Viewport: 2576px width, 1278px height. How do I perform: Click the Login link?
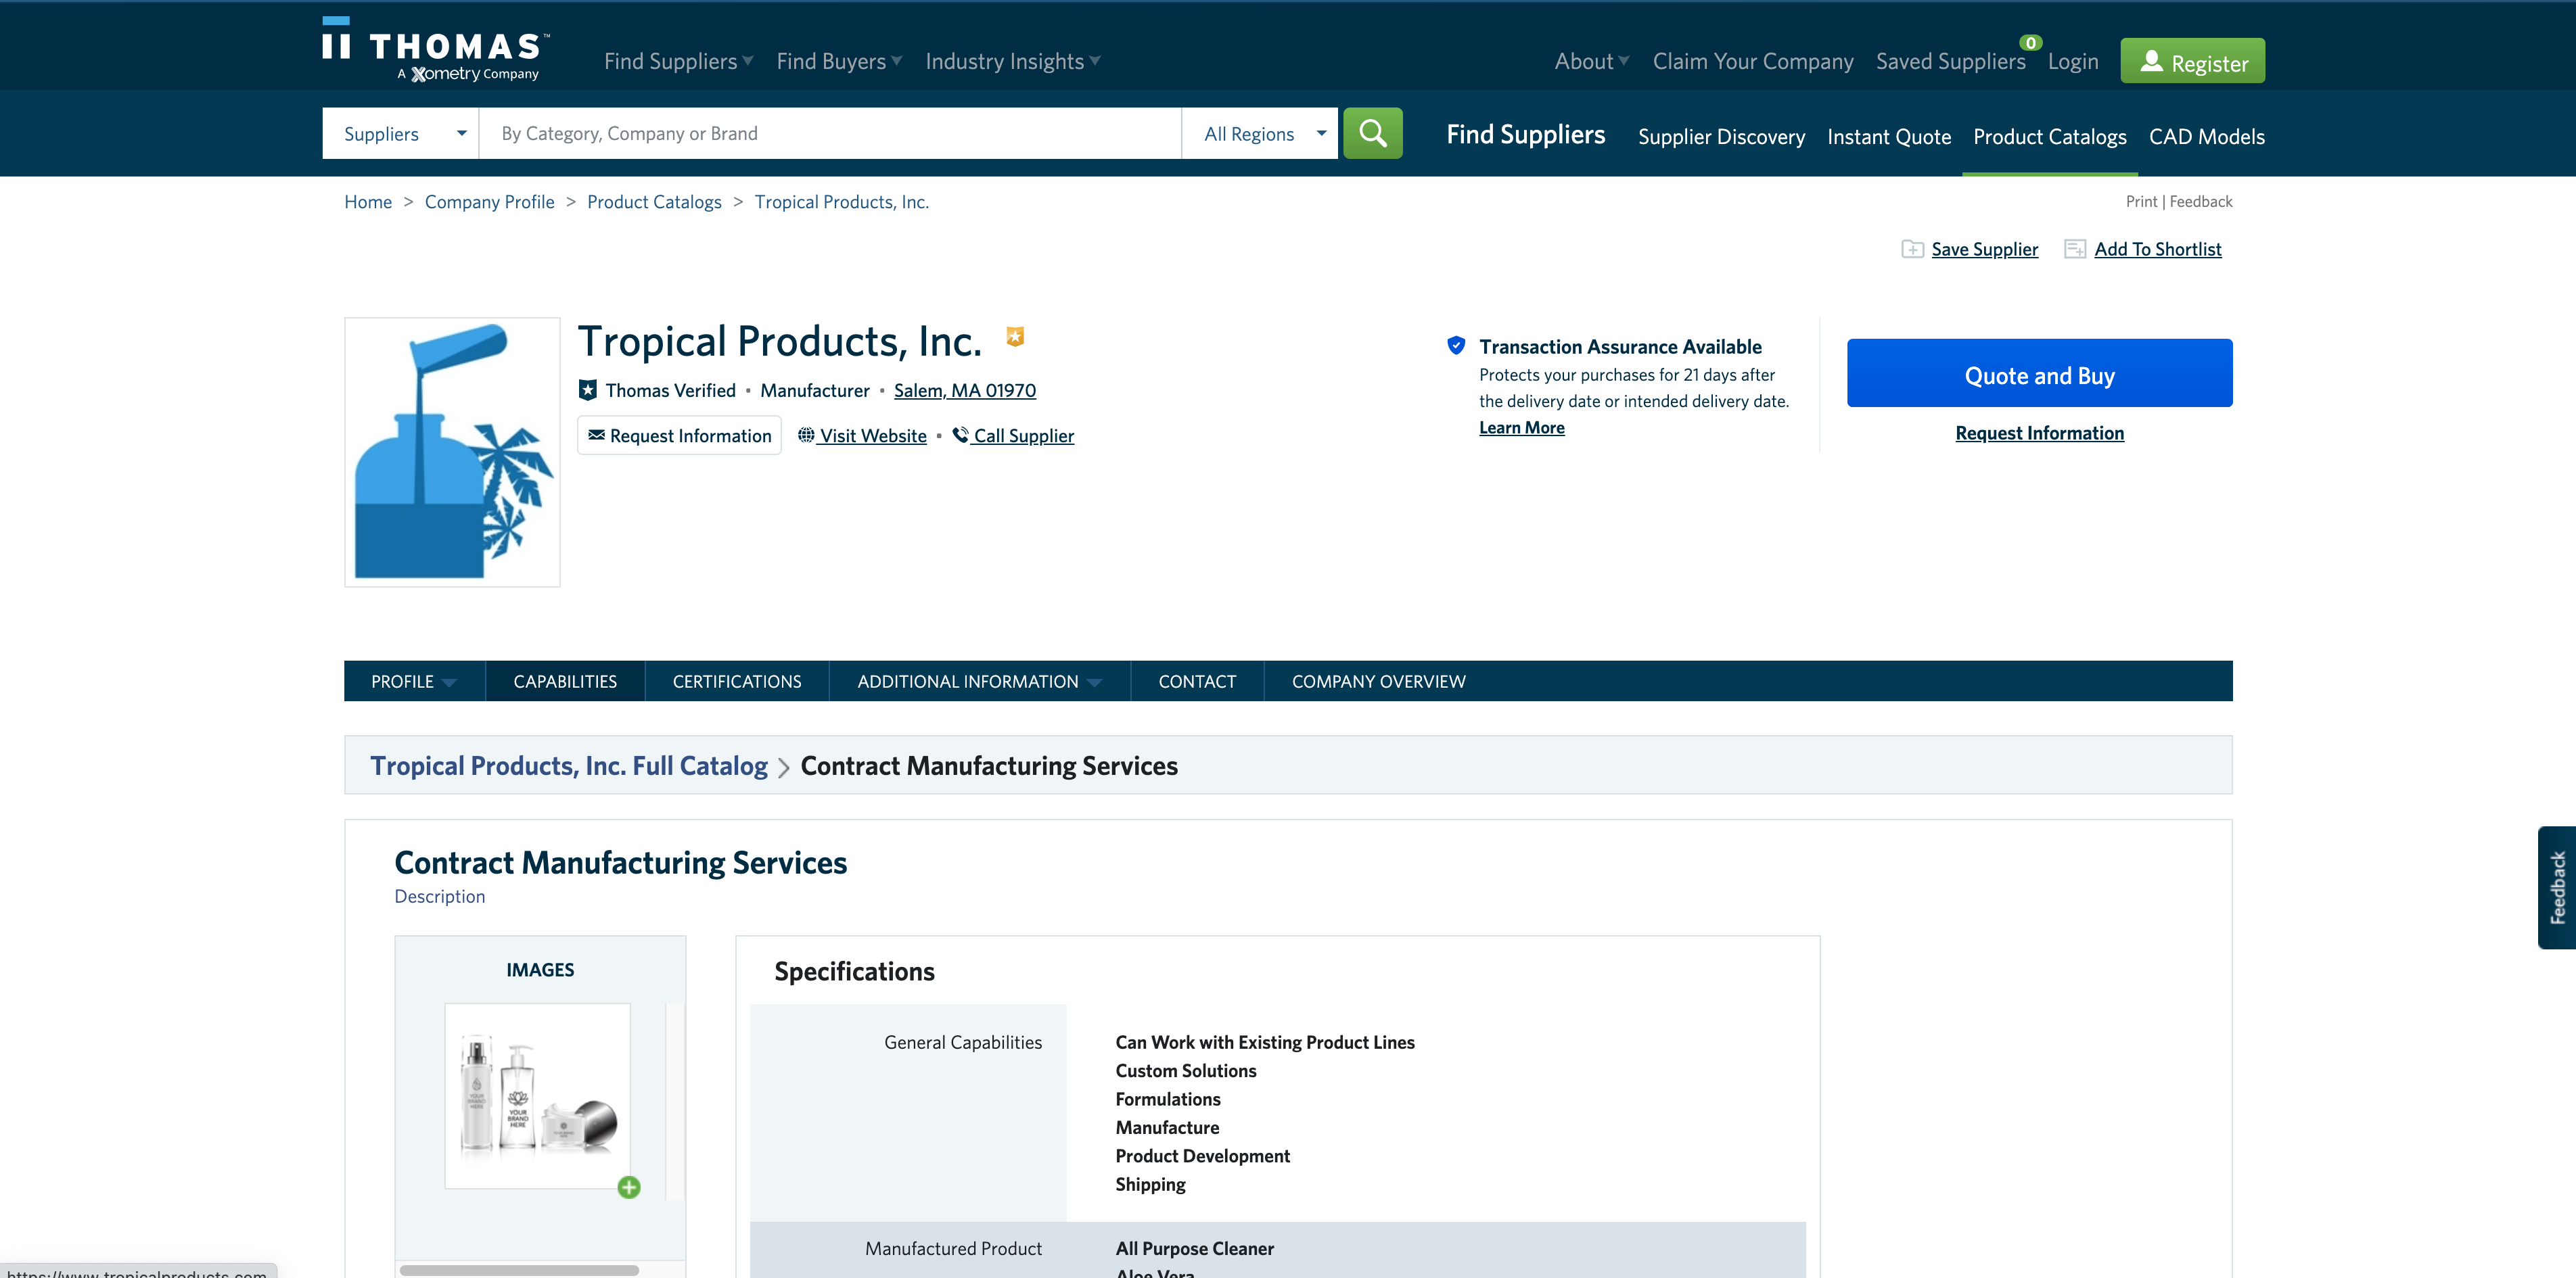click(2072, 61)
